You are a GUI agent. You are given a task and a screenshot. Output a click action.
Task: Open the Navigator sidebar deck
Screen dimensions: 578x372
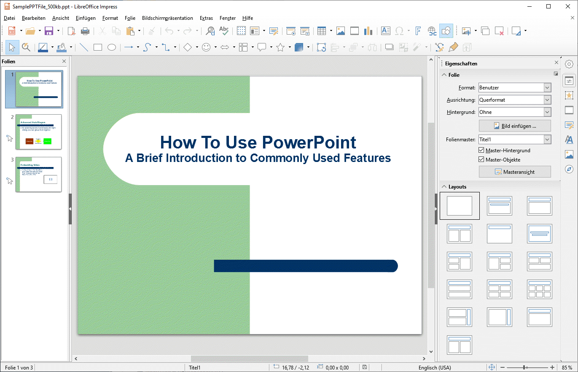(569, 169)
